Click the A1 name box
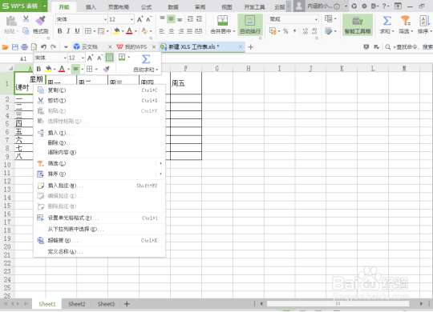This screenshot has width=433, height=312. (23, 58)
